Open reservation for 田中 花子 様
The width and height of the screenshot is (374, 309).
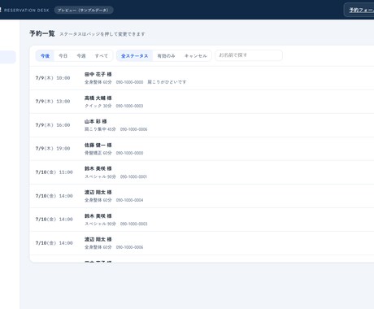[x=98, y=74]
